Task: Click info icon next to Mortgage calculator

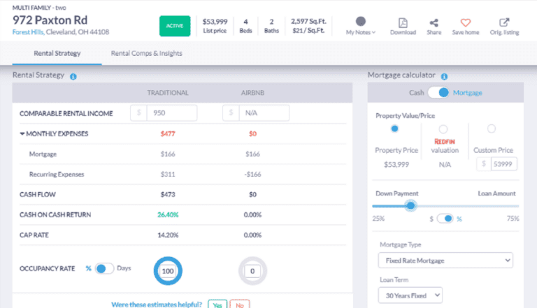Action: (444, 76)
